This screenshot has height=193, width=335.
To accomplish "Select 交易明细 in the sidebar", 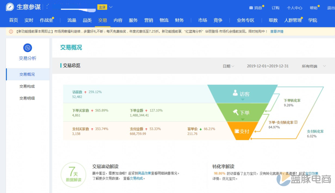I will pyautogui.click(x=27, y=98).
